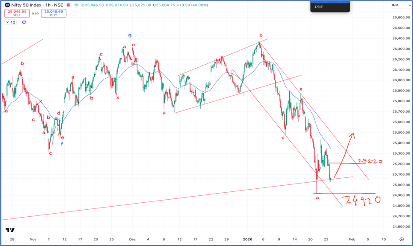The image size is (413, 246).
Task: Click the 25,100.00 price axis label
Action: point(401,174)
